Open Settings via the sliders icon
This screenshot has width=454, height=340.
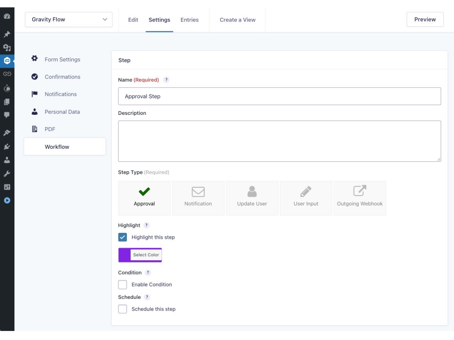tap(7, 187)
